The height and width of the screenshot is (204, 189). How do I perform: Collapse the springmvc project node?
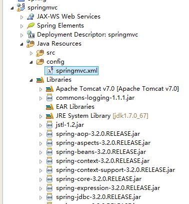tap(12, 8)
